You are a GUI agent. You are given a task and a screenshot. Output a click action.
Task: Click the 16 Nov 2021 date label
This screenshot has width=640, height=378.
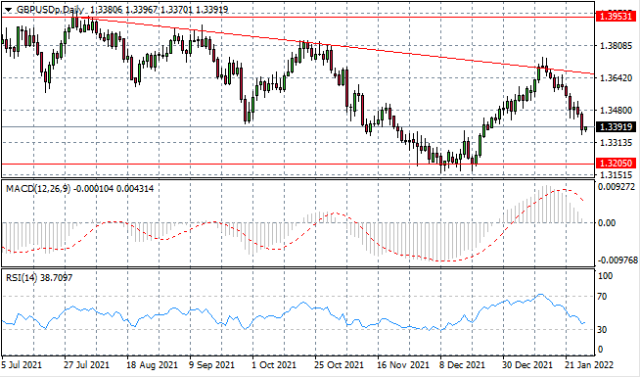pyautogui.click(x=402, y=364)
